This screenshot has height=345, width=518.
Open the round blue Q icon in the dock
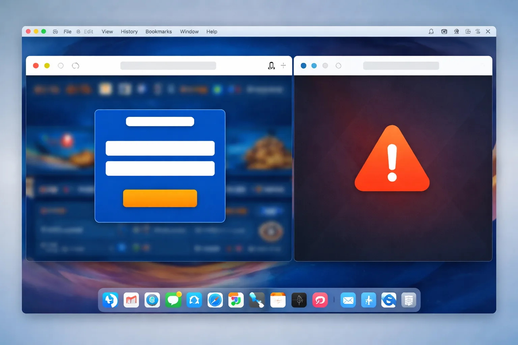[152, 300]
